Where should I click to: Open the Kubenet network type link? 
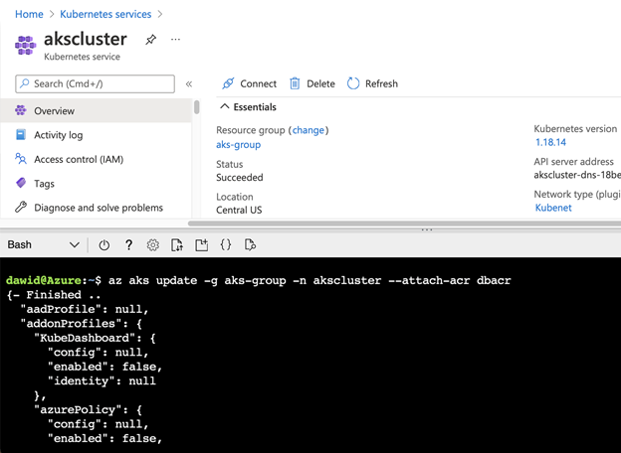[x=553, y=208]
